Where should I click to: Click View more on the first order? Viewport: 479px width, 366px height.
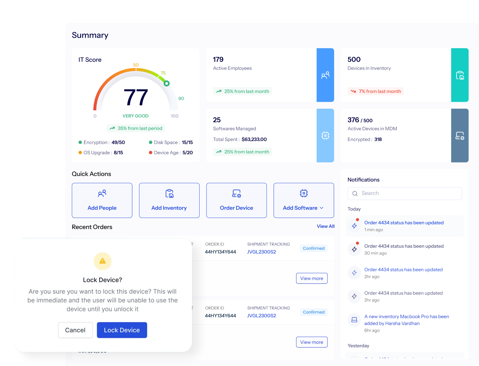[312, 278]
